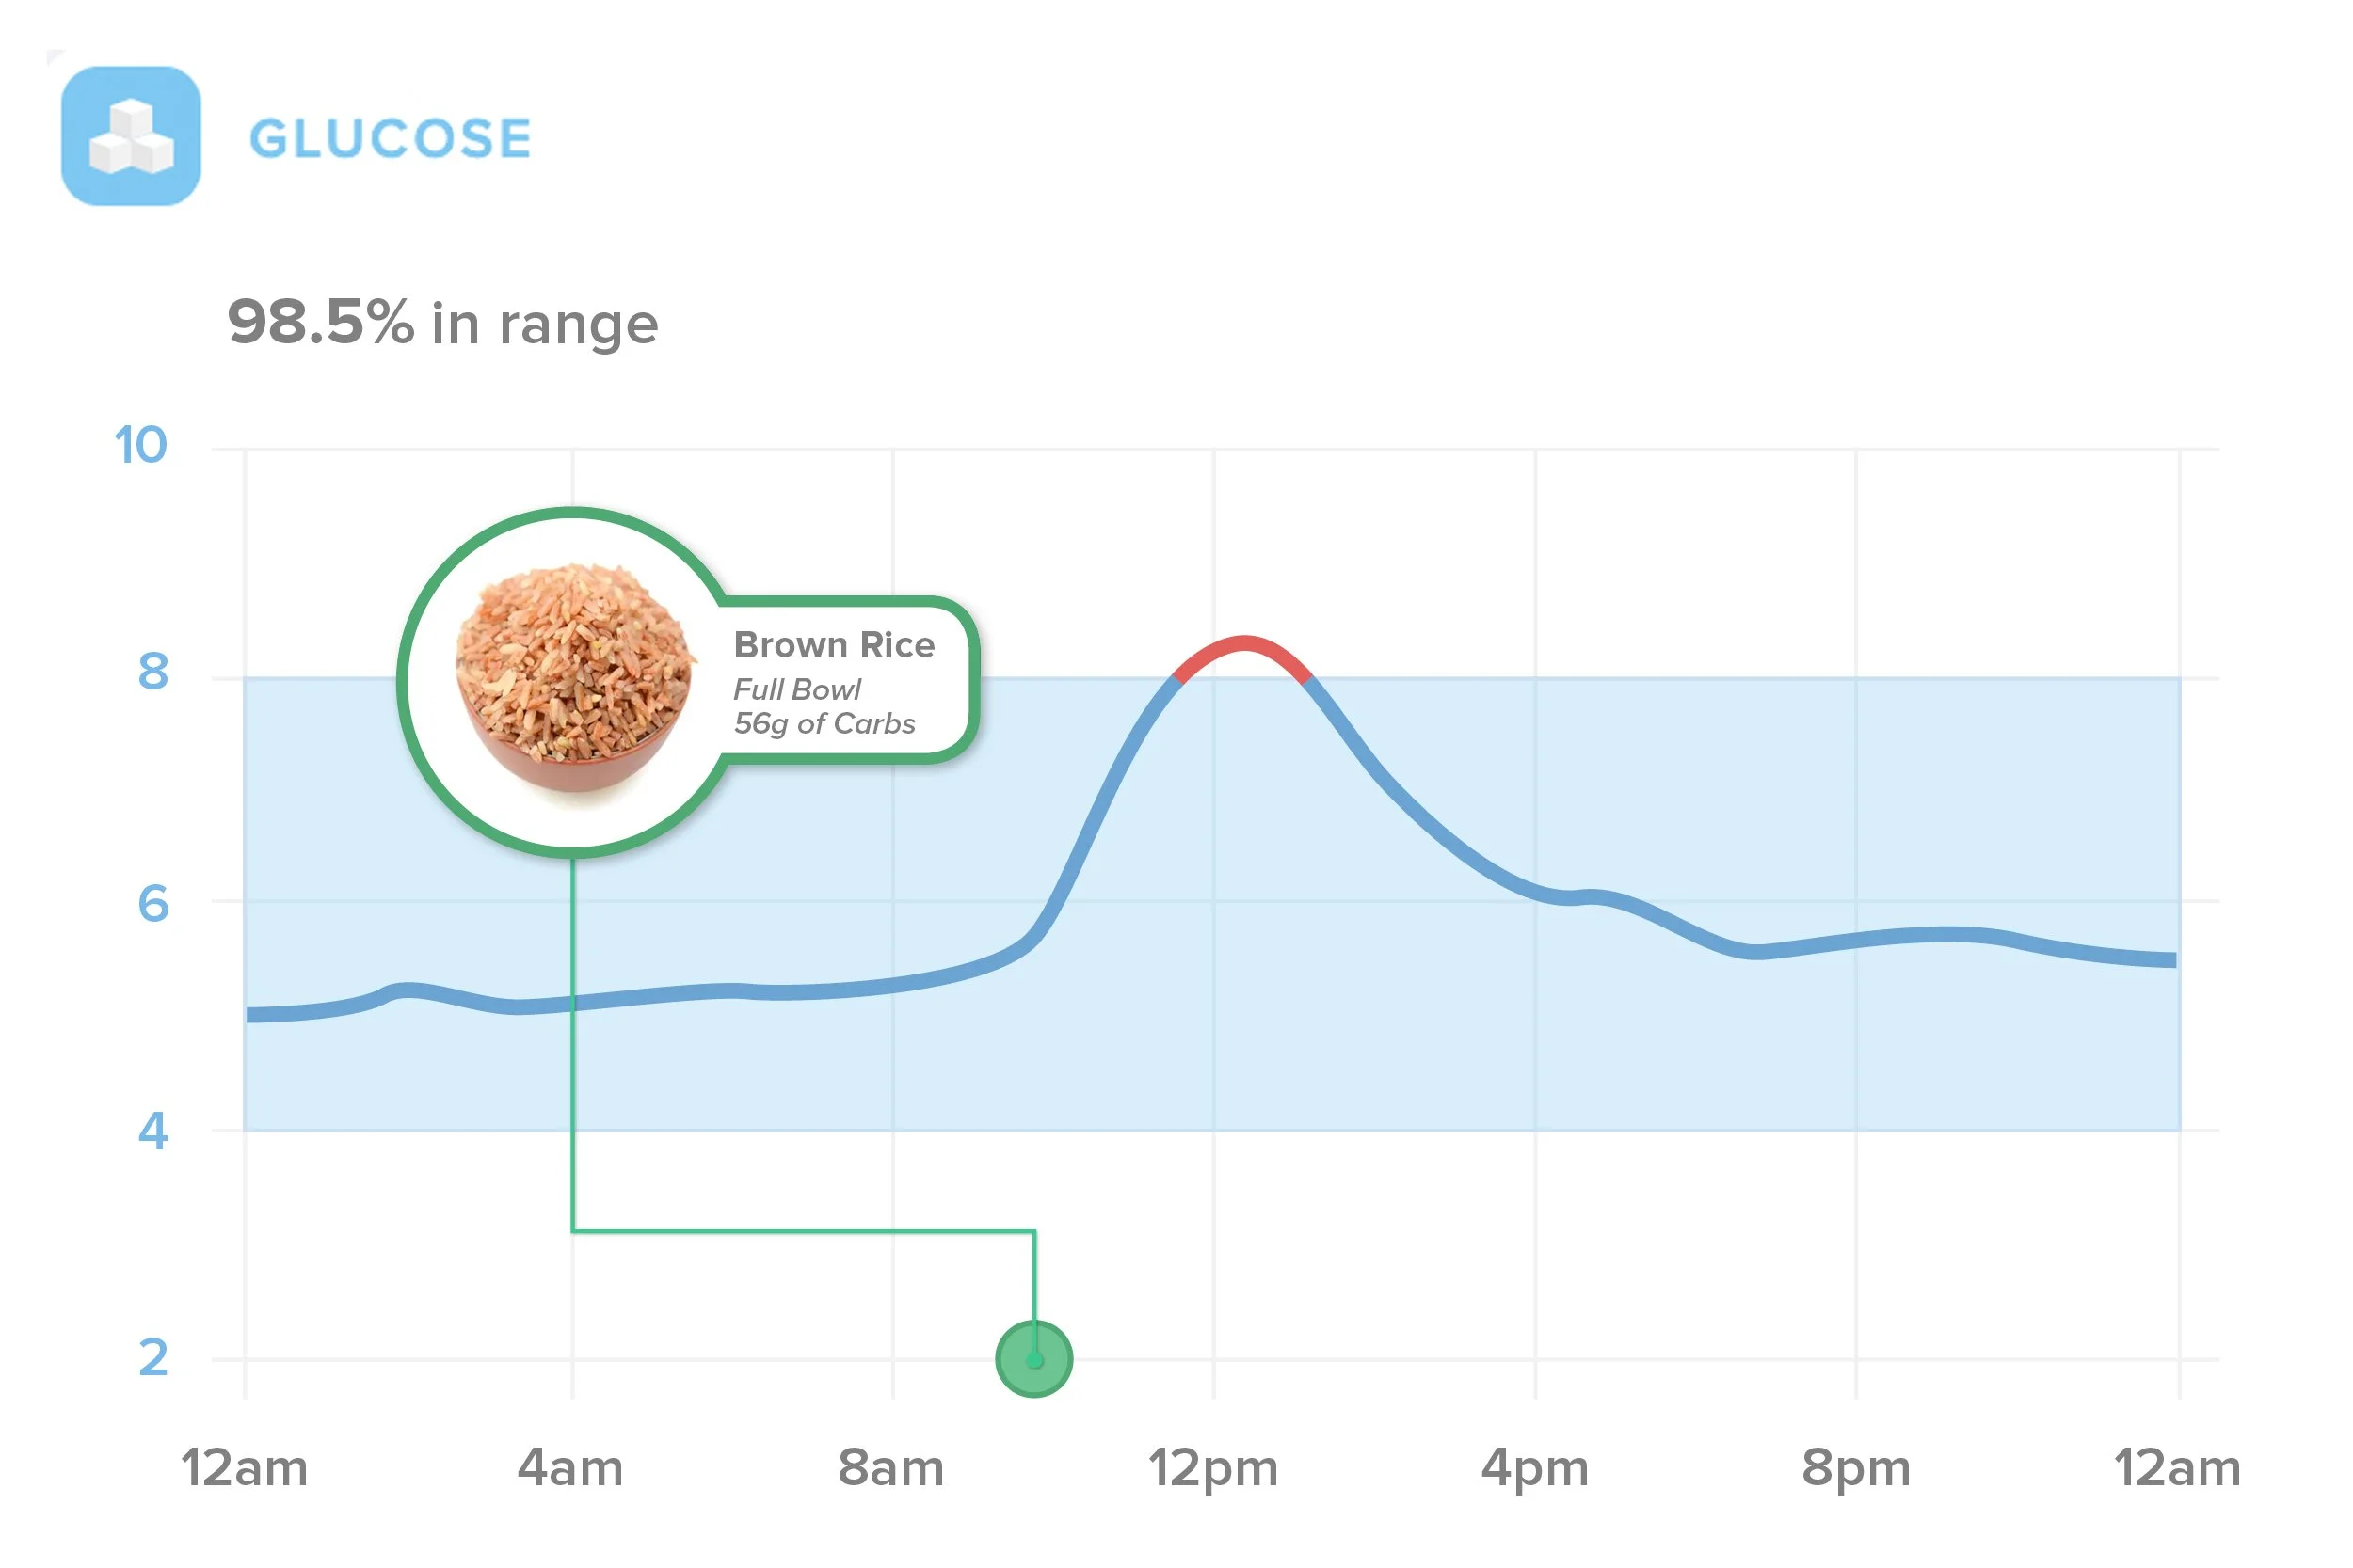The image size is (2353, 1568).
Task: Click the 56g of Carbs detail text
Action: tap(824, 724)
